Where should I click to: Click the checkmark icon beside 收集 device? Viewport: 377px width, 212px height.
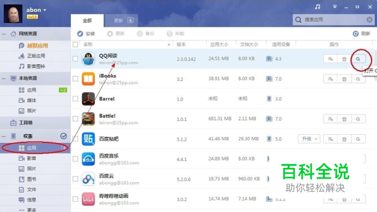tap(64, 136)
